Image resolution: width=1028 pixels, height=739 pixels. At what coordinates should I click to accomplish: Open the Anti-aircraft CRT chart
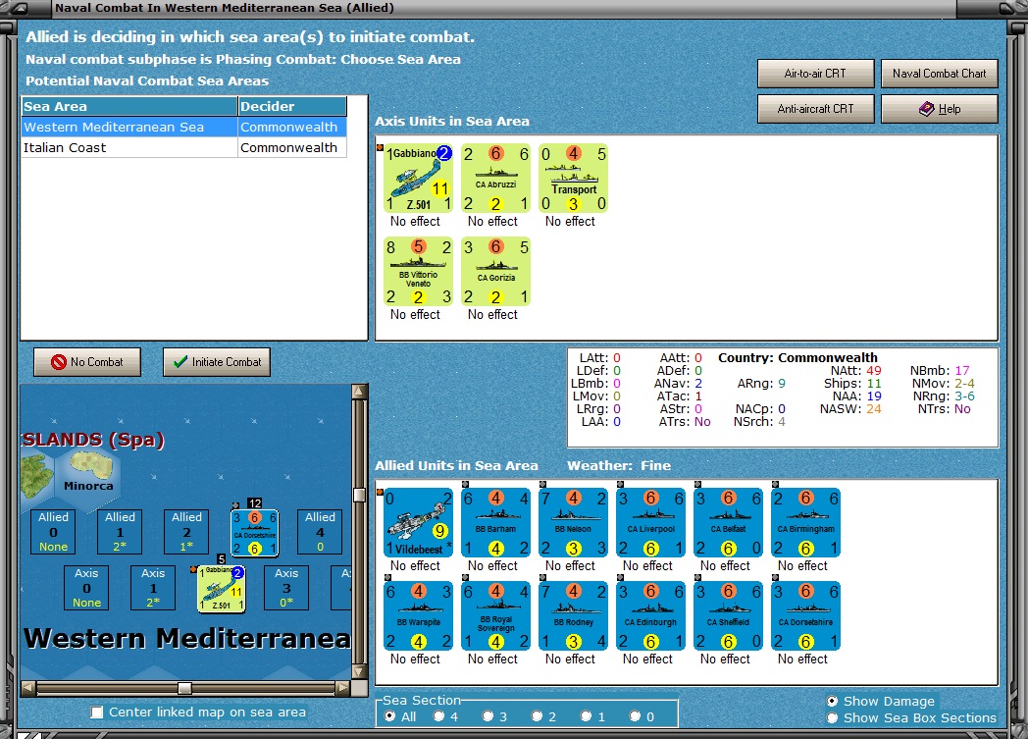point(815,109)
